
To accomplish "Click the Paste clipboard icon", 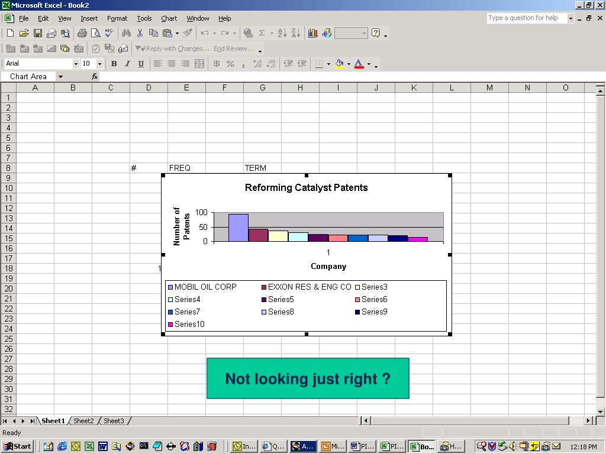I will point(167,33).
